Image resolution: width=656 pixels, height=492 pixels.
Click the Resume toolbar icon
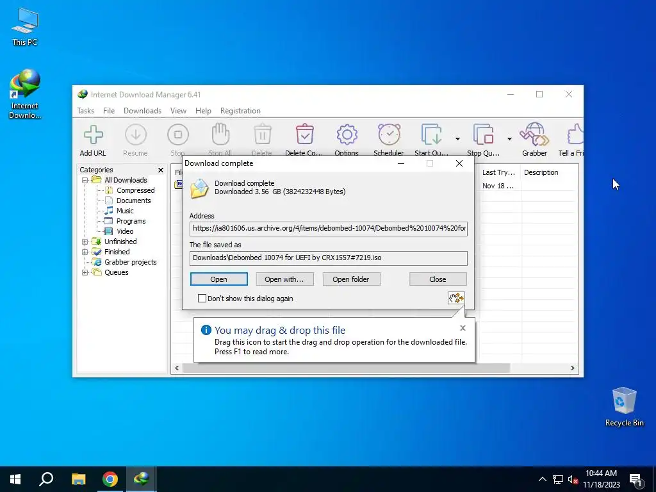click(x=136, y=135)
